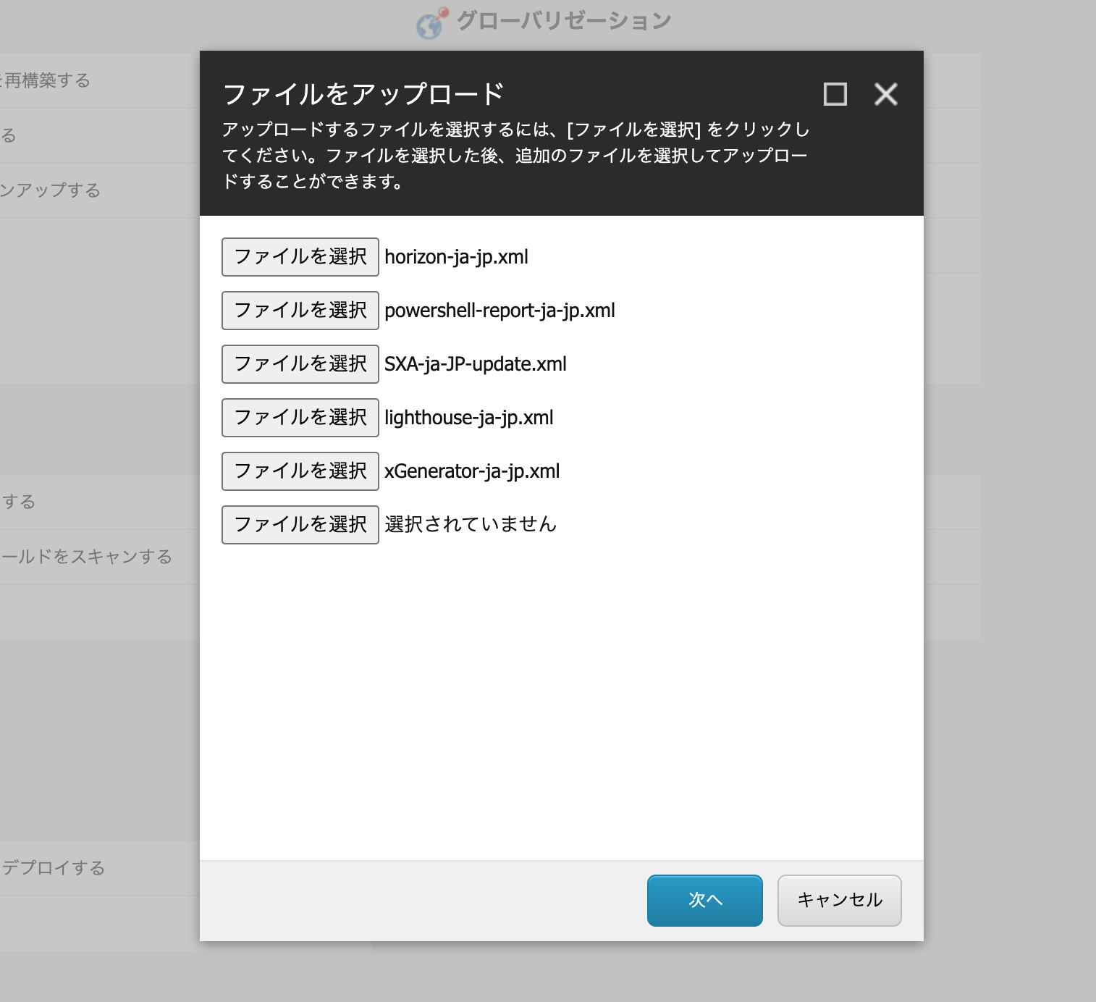Select the lighthouse-ja-jp.xml file name

(x=469, y=418)
